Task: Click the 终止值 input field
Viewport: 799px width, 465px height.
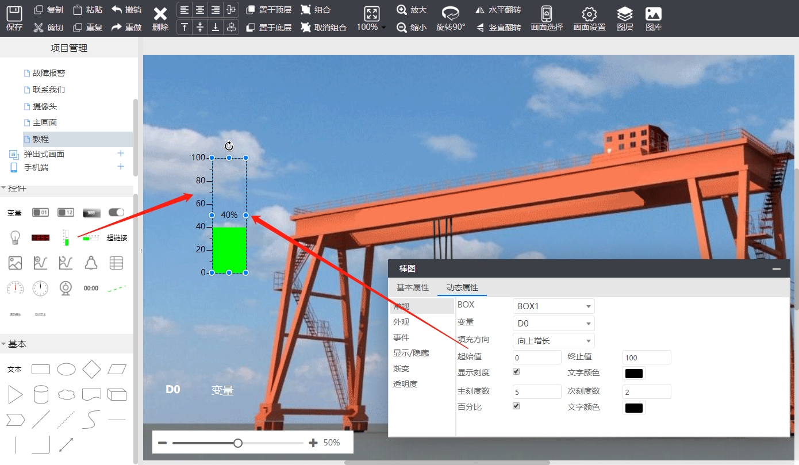Action: (647, 358)
